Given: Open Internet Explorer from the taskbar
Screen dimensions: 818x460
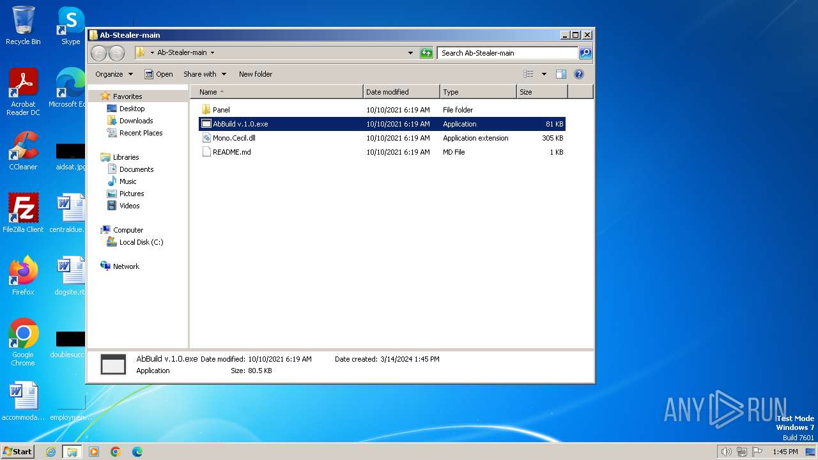Looking at the screenshot, I should coord(50,452).
